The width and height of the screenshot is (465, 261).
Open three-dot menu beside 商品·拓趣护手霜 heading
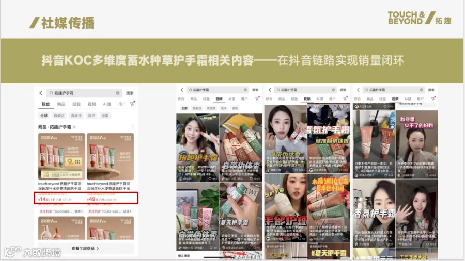click(133, 127)
